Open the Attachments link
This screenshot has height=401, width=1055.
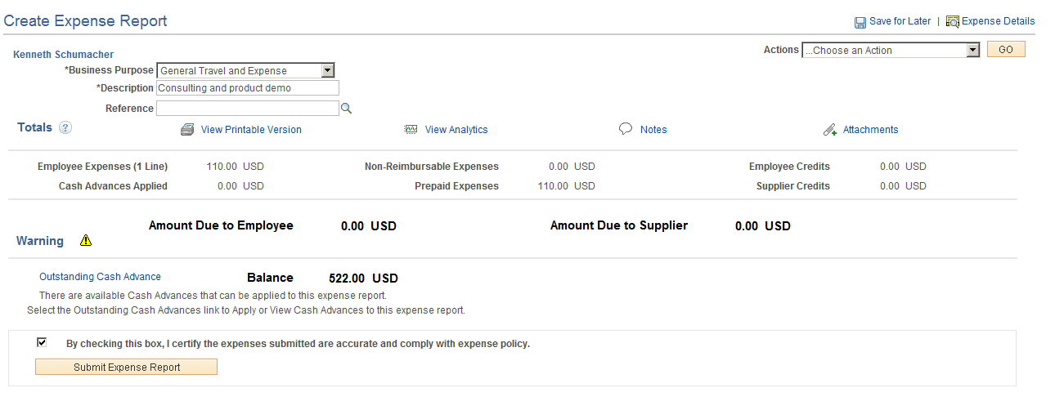[870, 130]
